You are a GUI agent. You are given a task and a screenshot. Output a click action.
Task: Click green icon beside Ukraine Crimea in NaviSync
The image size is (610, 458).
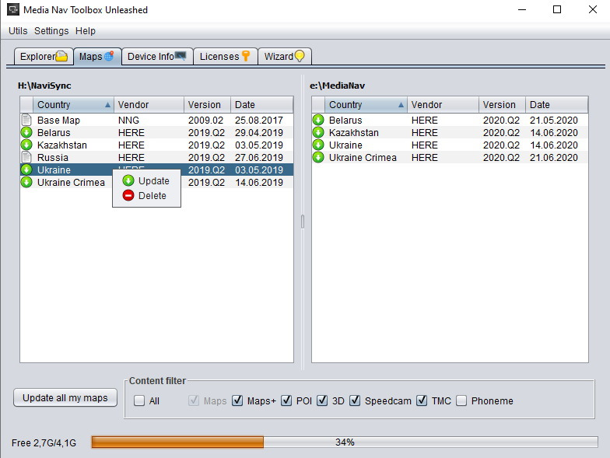(x=26, y=182)
